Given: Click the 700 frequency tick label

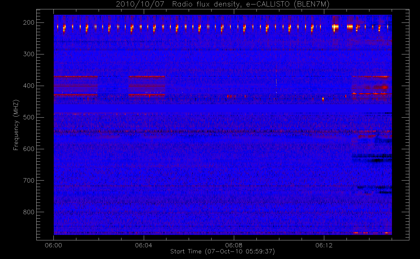Looking at the screenshot, I should (29, 181).
